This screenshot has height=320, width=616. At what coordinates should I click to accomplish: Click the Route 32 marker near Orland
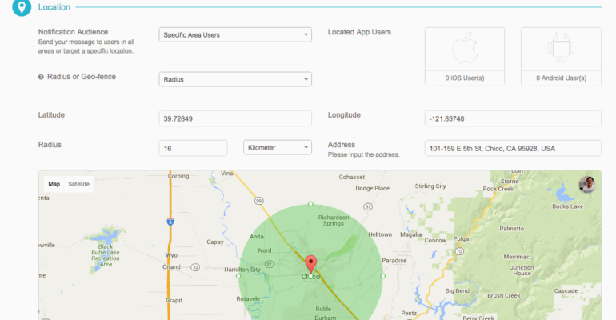[x=195, y=267]
